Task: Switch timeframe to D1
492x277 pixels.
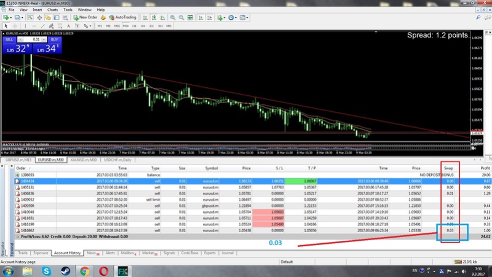Action: coord(151,26)
